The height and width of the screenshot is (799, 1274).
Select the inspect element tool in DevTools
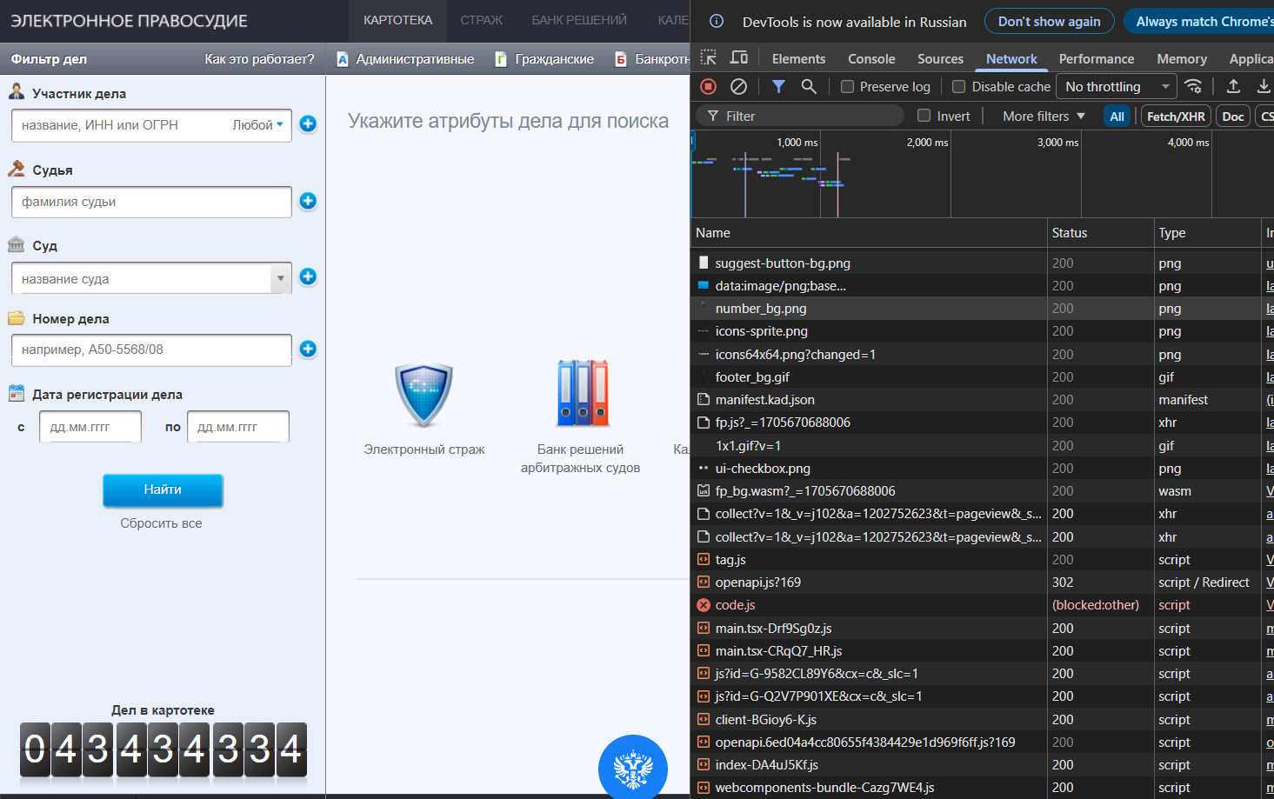[x=708, y=56]
